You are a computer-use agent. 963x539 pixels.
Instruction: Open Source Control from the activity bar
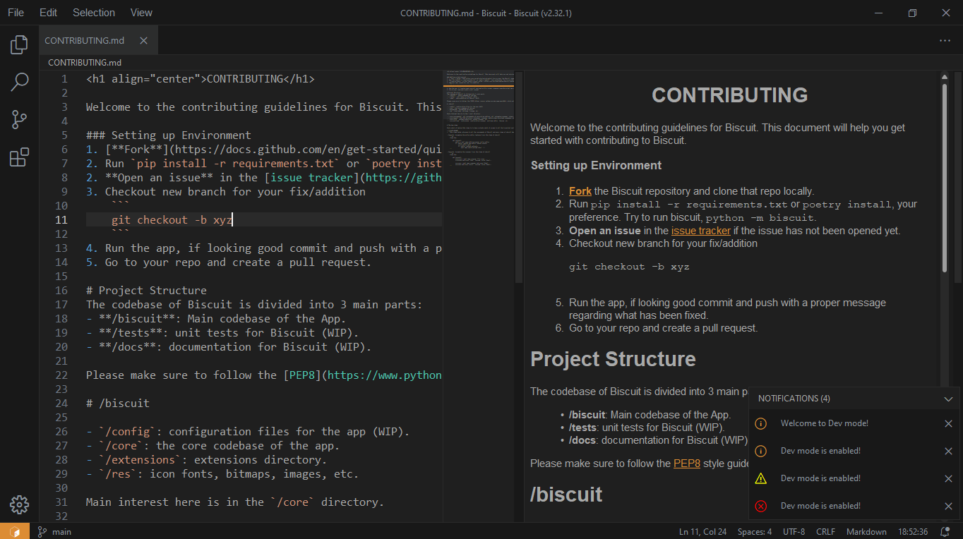[x=18, y=119]
